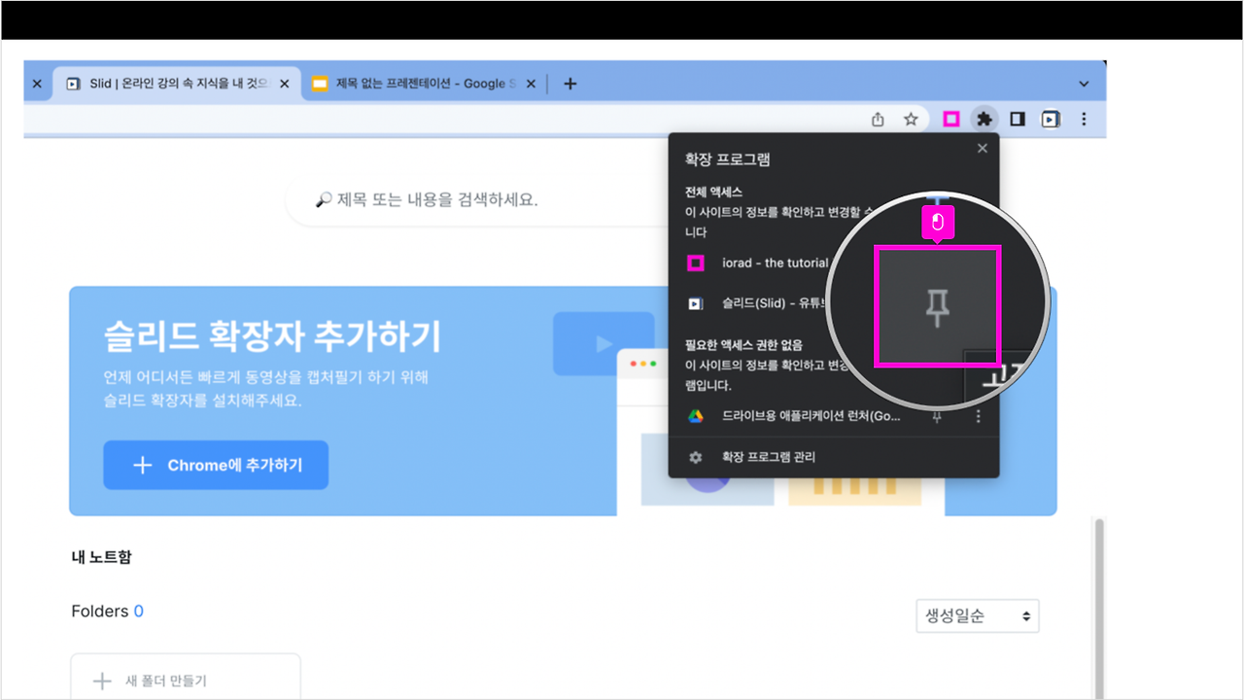Expand the tab search chevron
Image resolution: width=1244 pixels, height=700 pixels.
(1083, 84)
